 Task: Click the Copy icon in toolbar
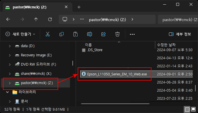62,34
